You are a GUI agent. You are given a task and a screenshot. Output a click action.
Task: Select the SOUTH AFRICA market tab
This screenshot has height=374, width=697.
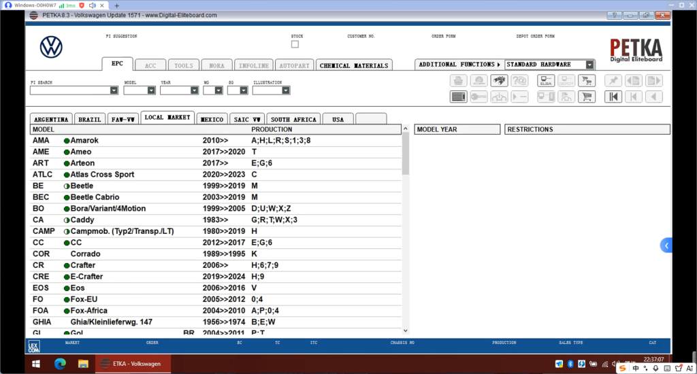pos(293,119)
